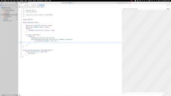Open the Issue navigator icon

click(x=9, y=5)
